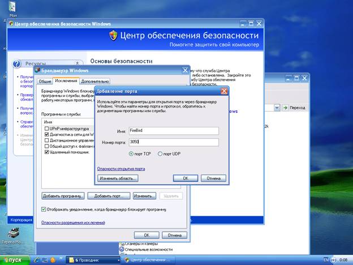Switch to Центр обеспечения taskbar button
353x265 pixels.
pyautogui.click(x=148, y=260)
